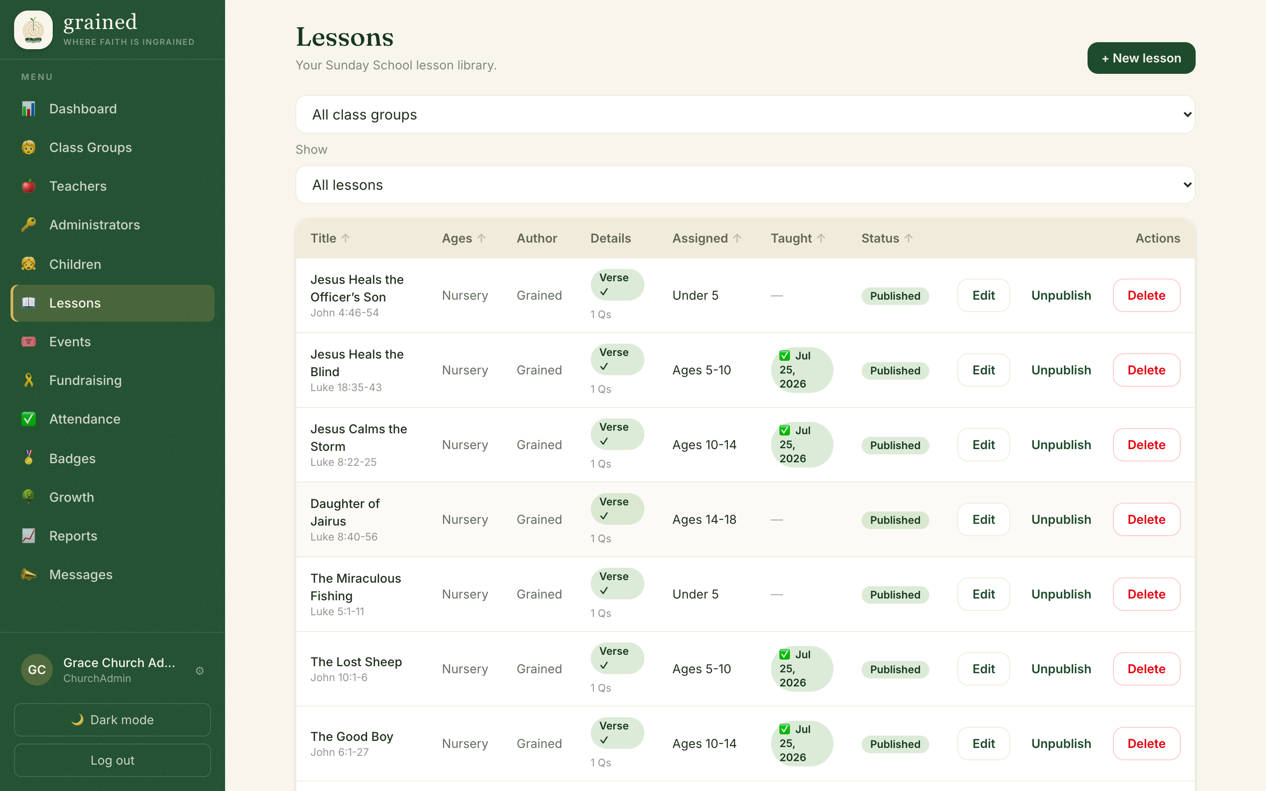Navigate to Attendance page
Screen dimensions: 1266x791
point(113,419)
